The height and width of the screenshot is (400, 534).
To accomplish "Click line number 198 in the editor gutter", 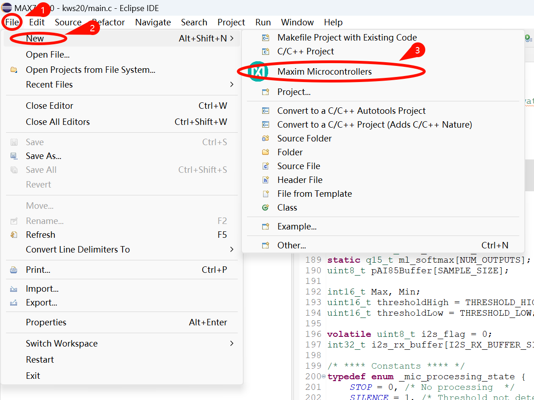I will [x=313, y=355].
